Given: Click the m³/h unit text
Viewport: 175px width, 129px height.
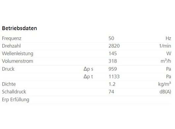Looking at the screenshot, I should coord(166,61).
